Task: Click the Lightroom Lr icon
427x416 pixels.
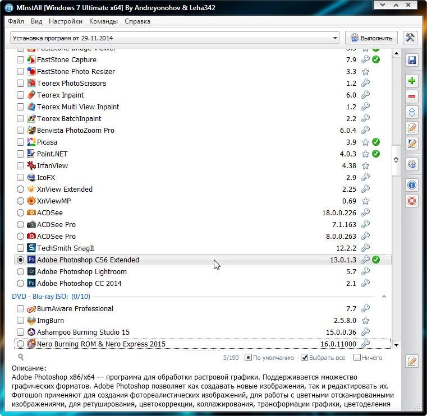Action: point(31,271)
